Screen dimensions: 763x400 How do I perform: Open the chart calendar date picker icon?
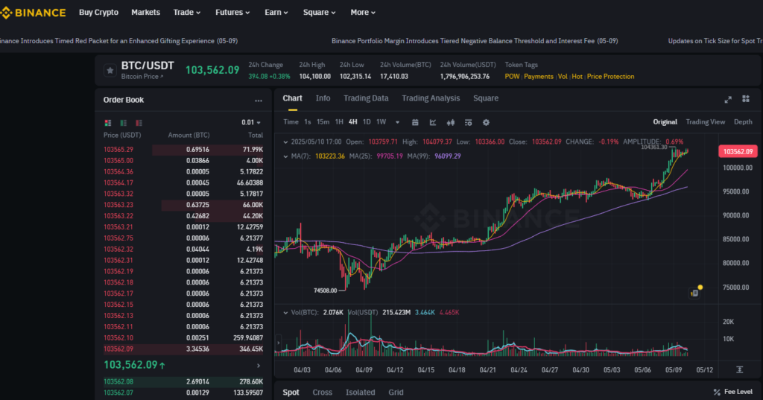pos(415,123)
